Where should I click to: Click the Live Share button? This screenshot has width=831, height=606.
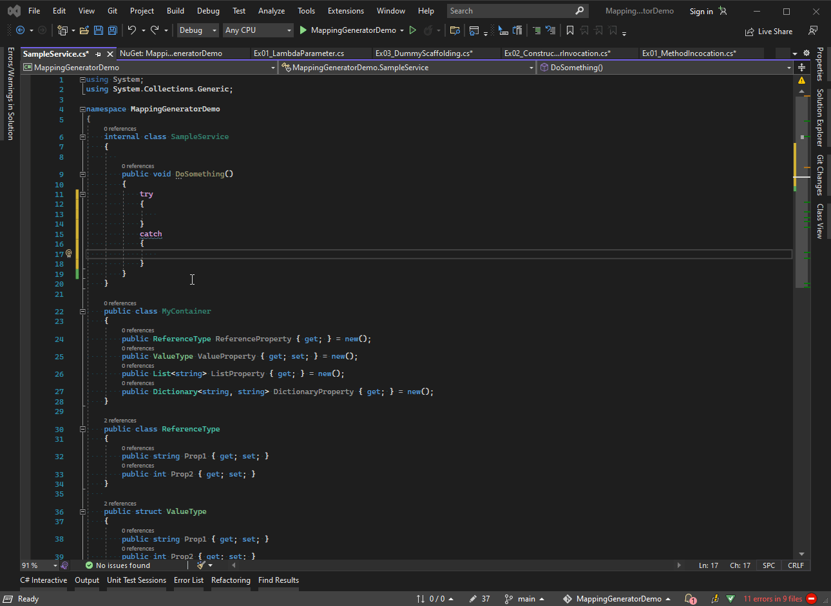tap(769, 32)
